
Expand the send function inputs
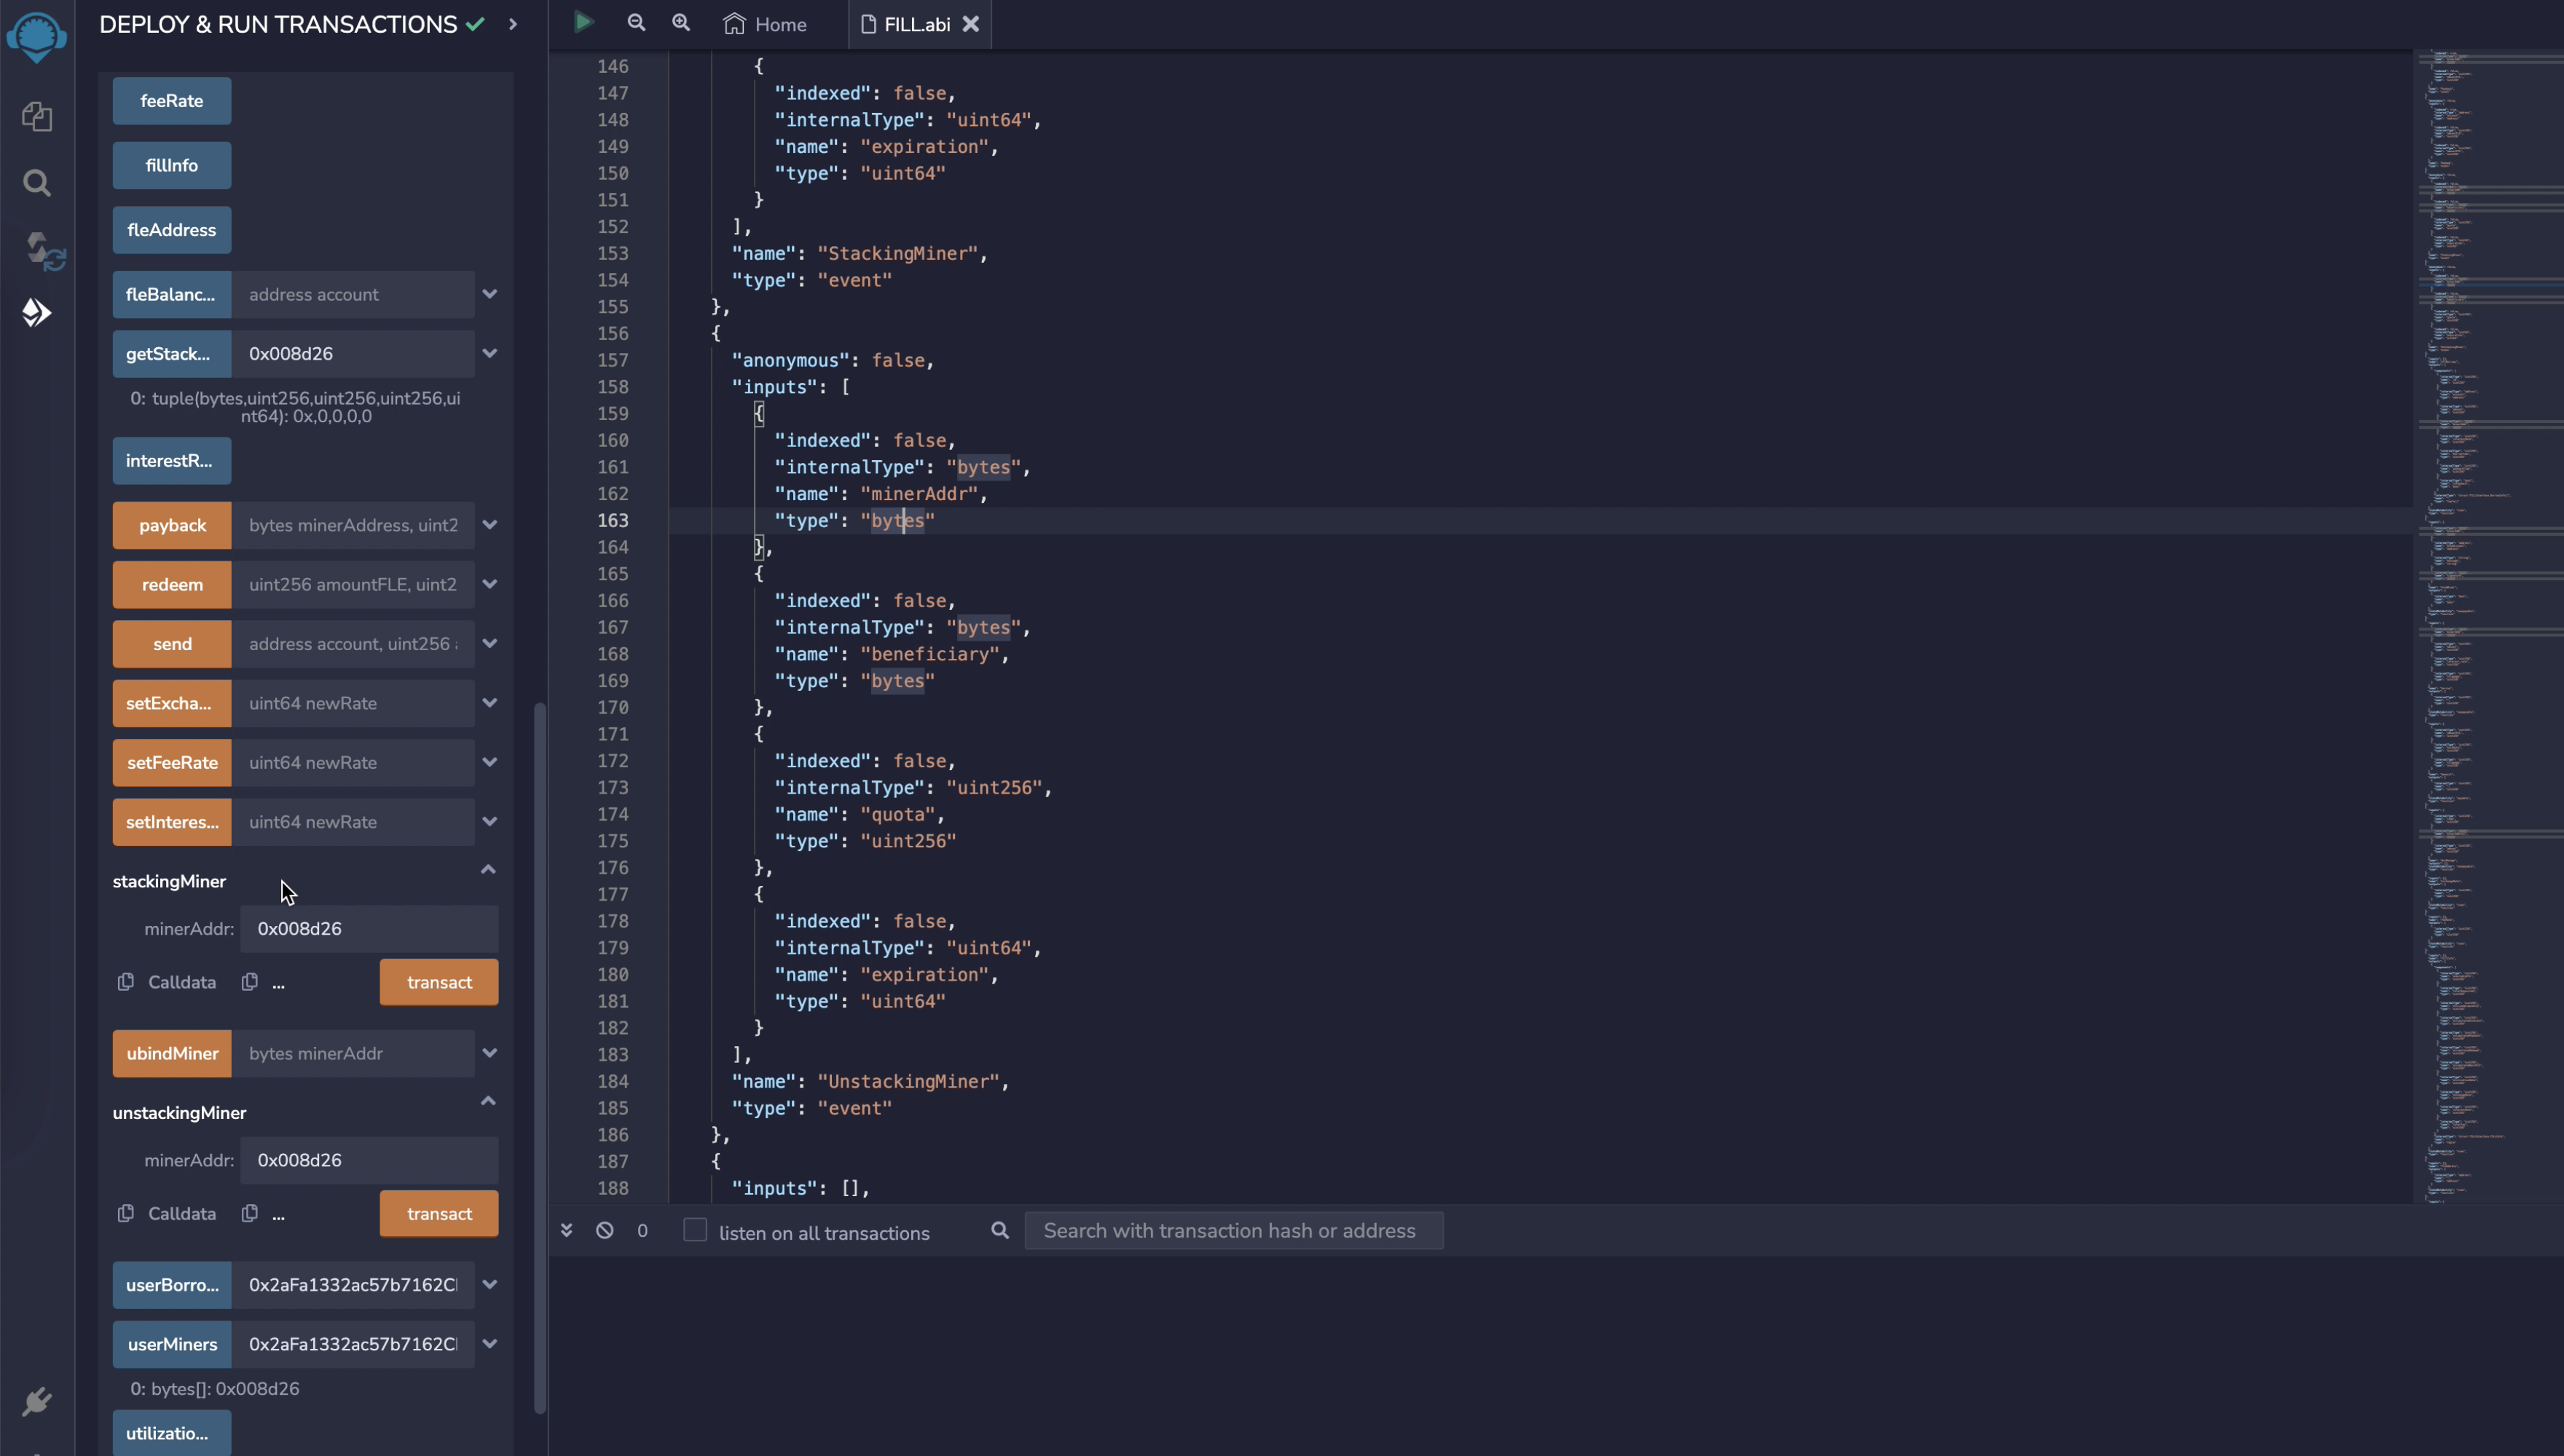pos(490,643)
